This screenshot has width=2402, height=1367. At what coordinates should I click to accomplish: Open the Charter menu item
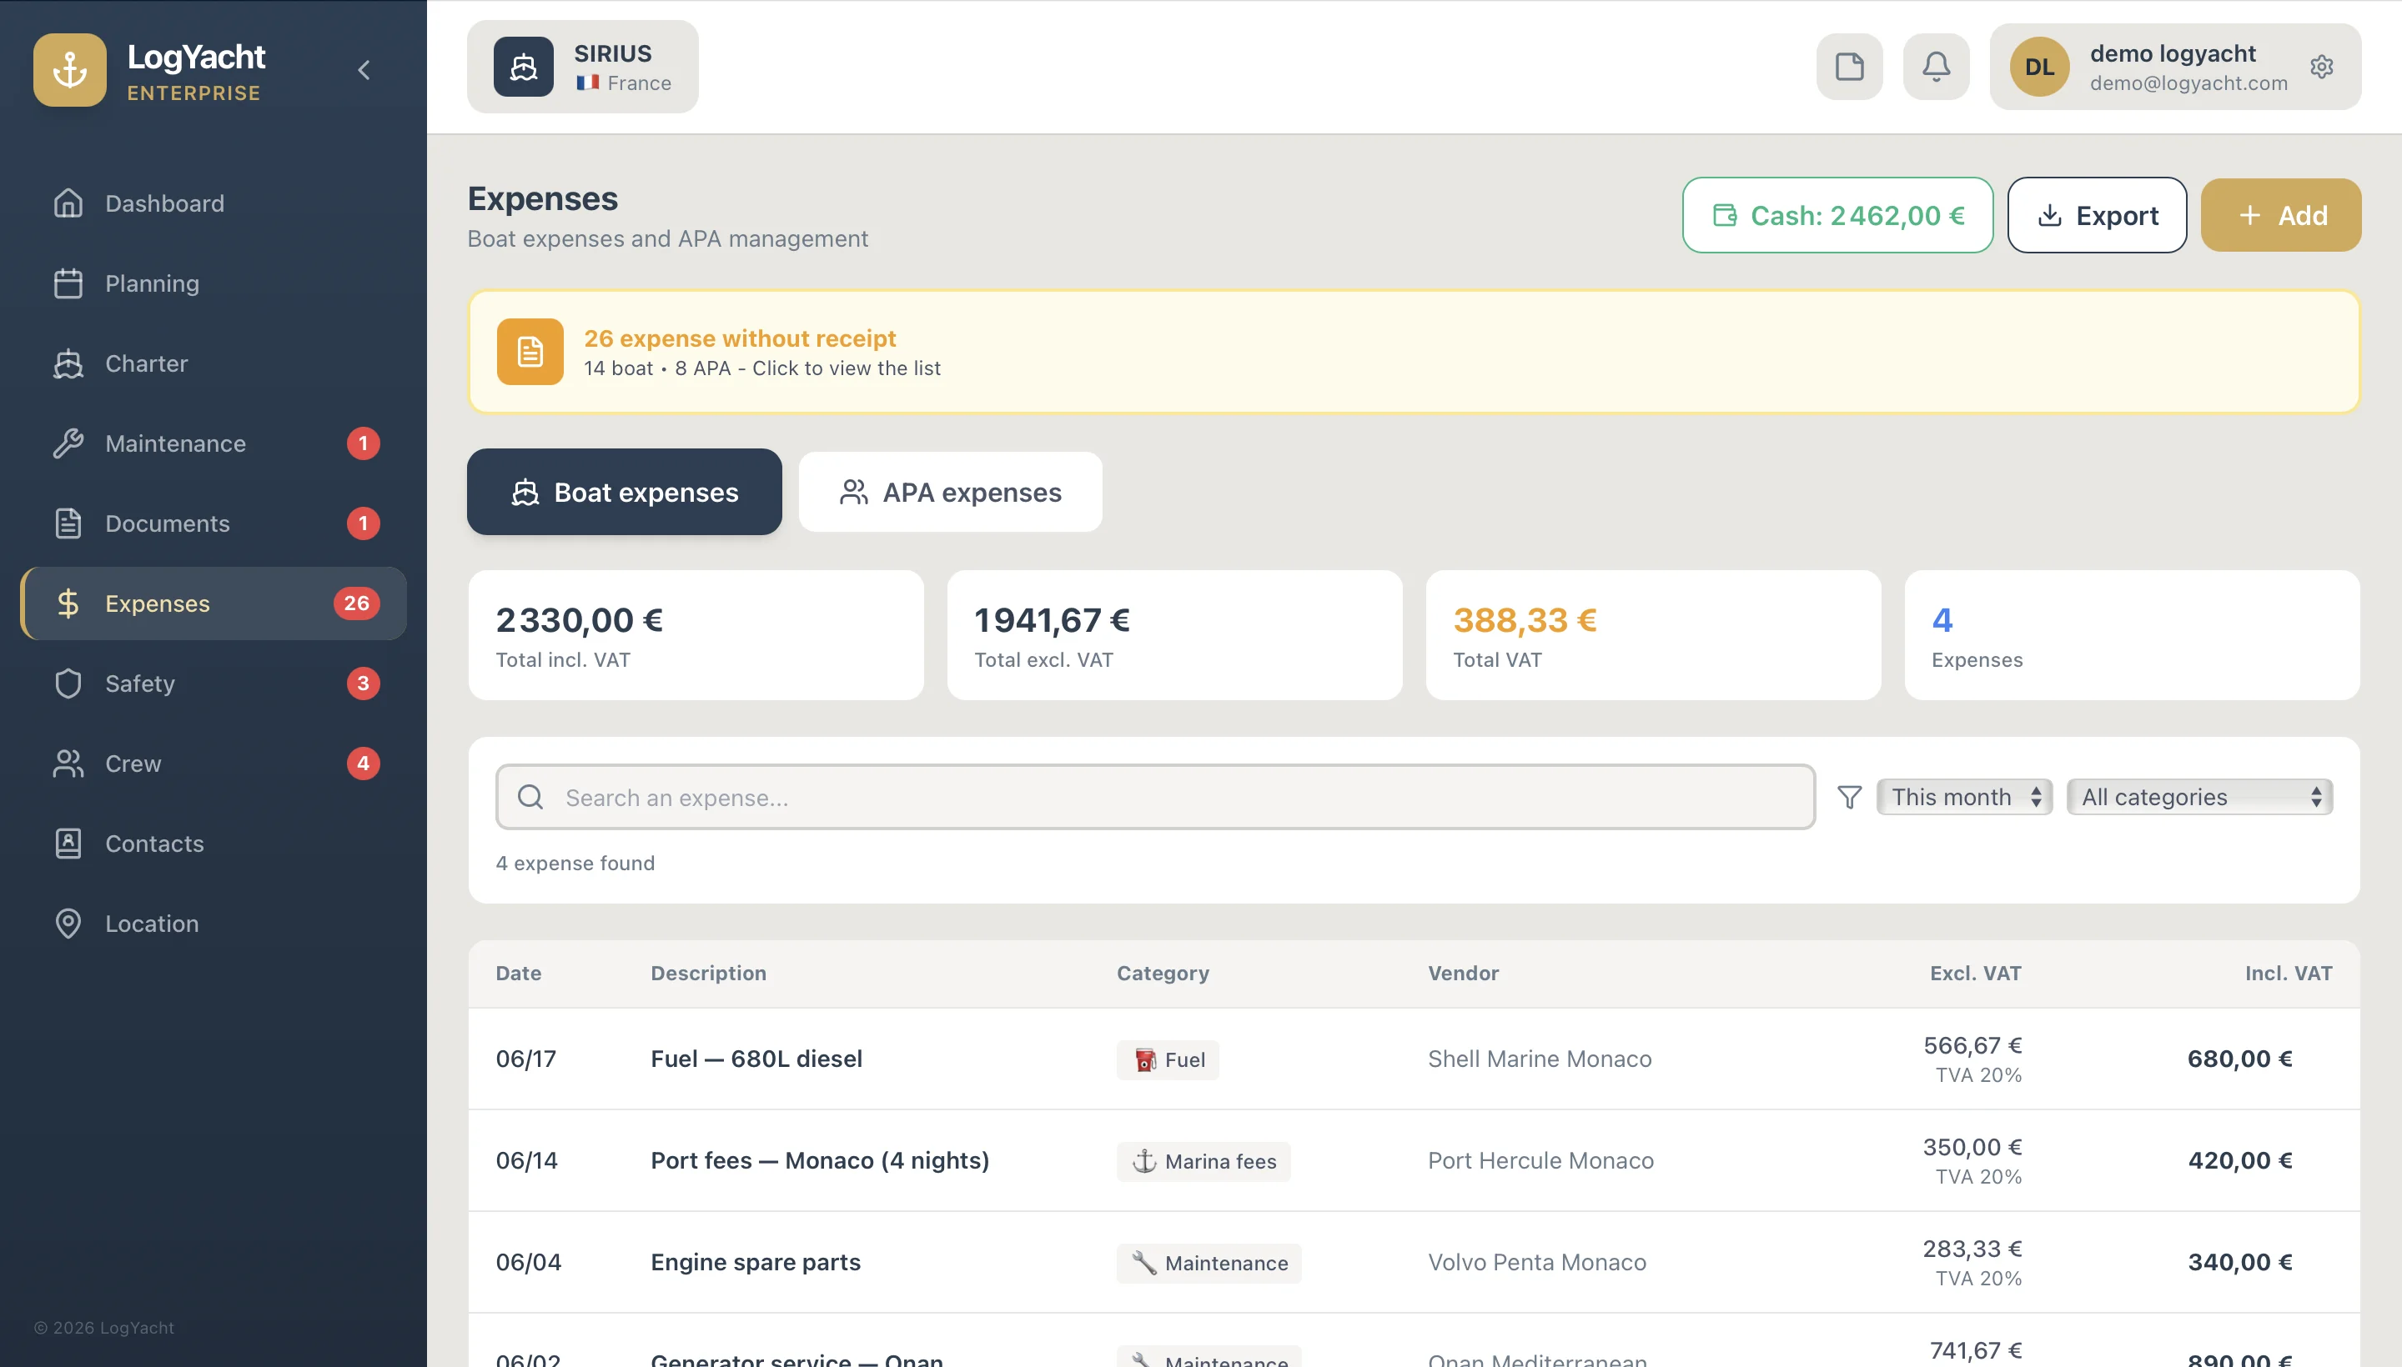pos(214,363)
